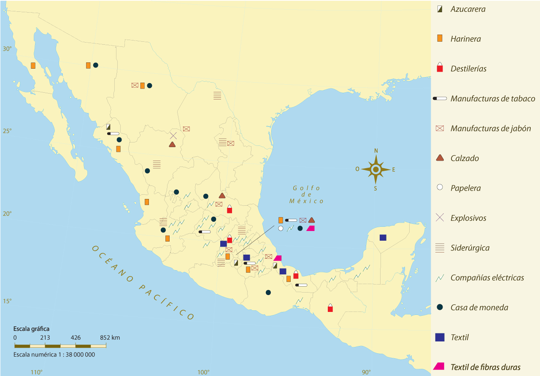Viewport: 540px width, 376px height.
Task: Select the orange Harinera legend symbol
Action: click(x=440, y=39)
